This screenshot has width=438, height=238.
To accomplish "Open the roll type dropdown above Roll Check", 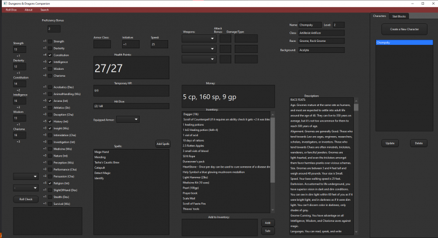I will [25, 176].
